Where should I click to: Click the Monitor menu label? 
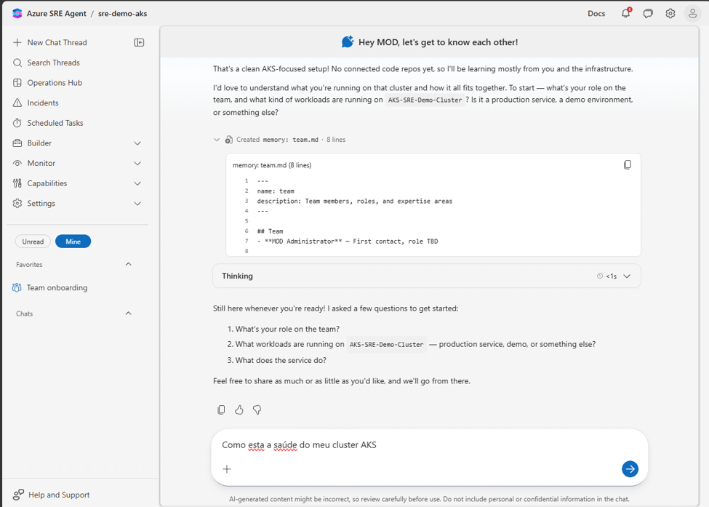click(x=41, y=163)
